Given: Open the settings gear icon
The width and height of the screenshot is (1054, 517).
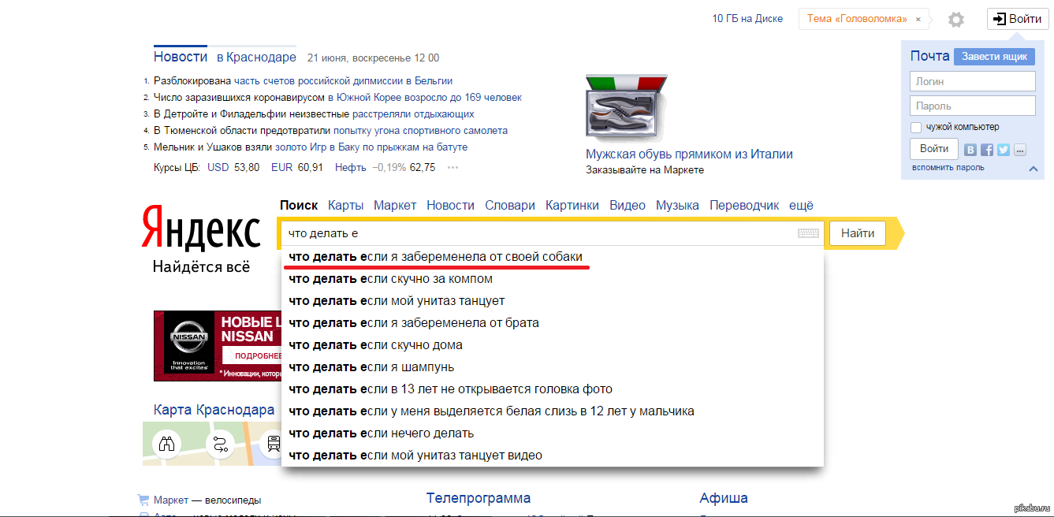Looking at the screenshot, I should [x=955, y=20].
